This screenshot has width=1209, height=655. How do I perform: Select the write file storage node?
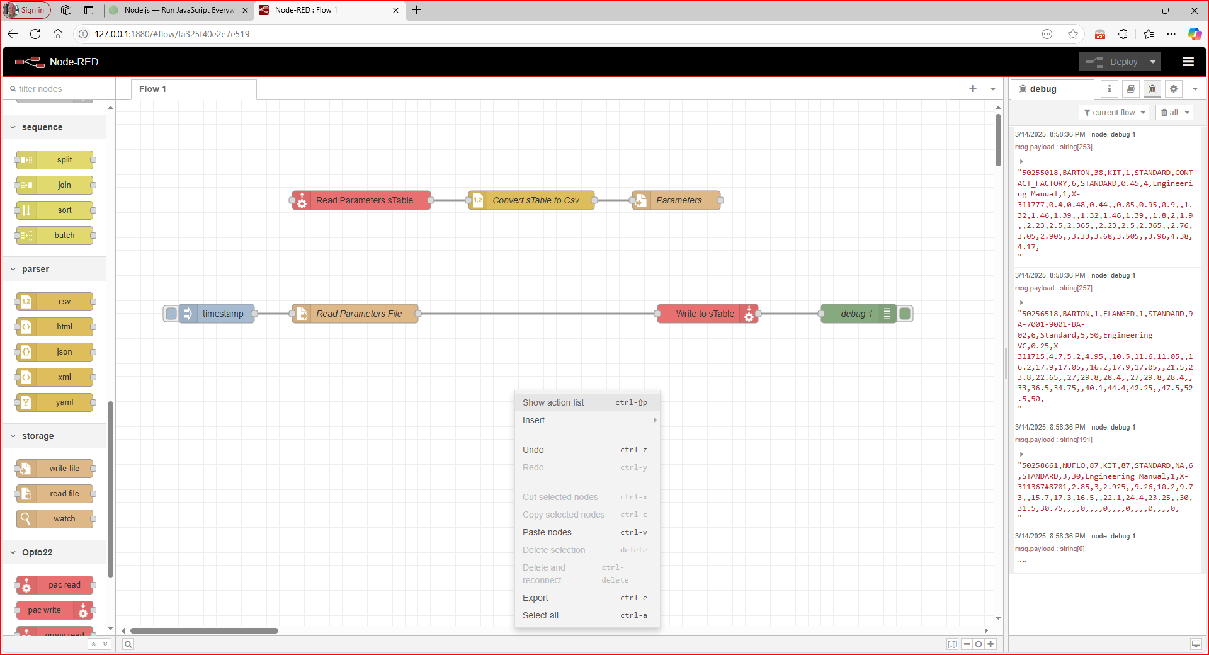55,469
